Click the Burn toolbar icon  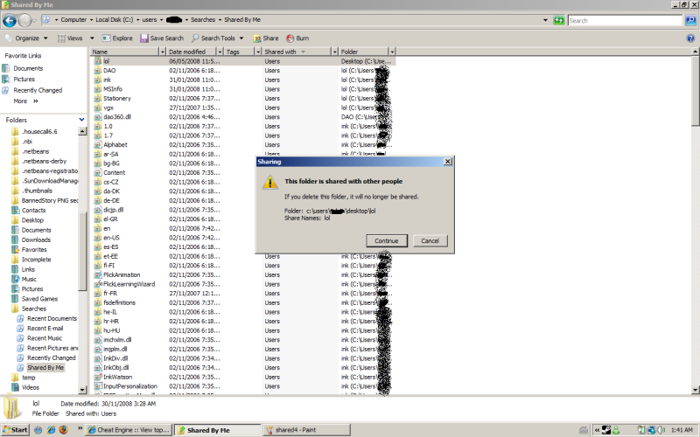[x=297, y=38]
